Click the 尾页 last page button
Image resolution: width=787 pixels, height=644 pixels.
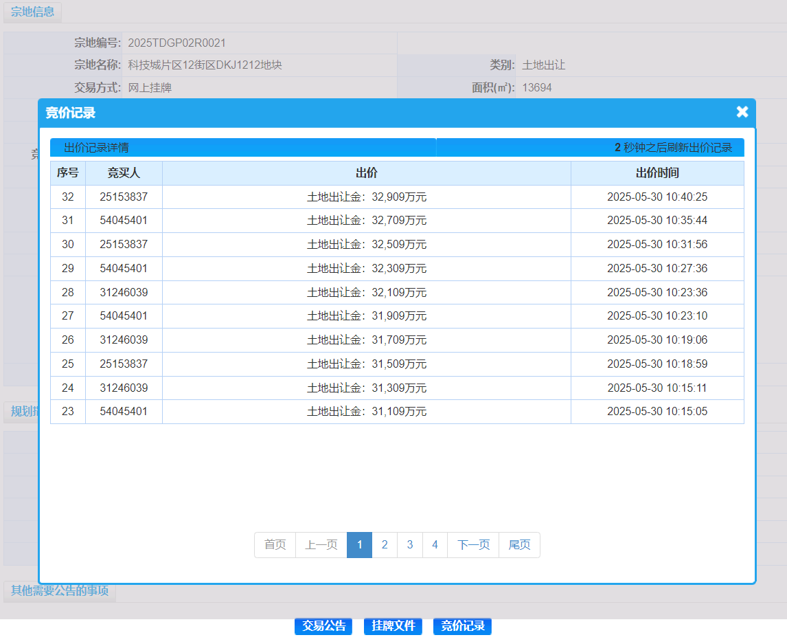pos(519,545)
